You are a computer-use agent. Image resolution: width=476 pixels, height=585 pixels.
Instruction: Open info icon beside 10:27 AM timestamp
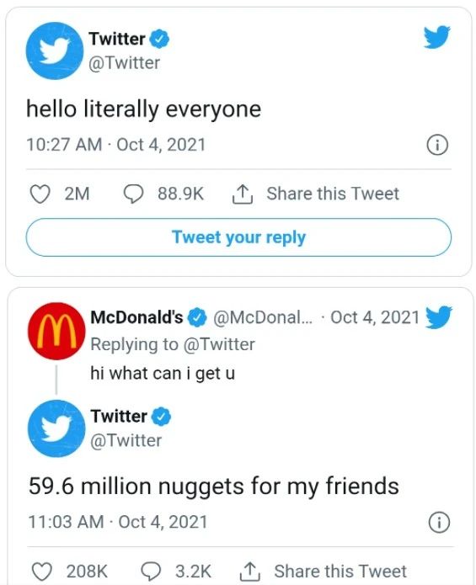pos(437,145)
